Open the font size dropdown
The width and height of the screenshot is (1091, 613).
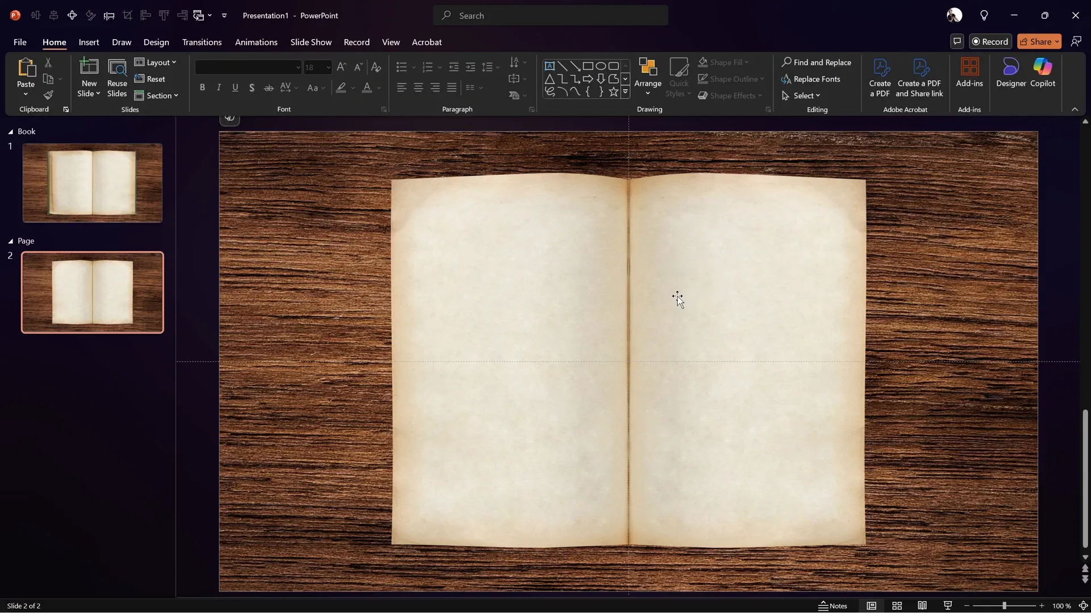coord(328,67)
